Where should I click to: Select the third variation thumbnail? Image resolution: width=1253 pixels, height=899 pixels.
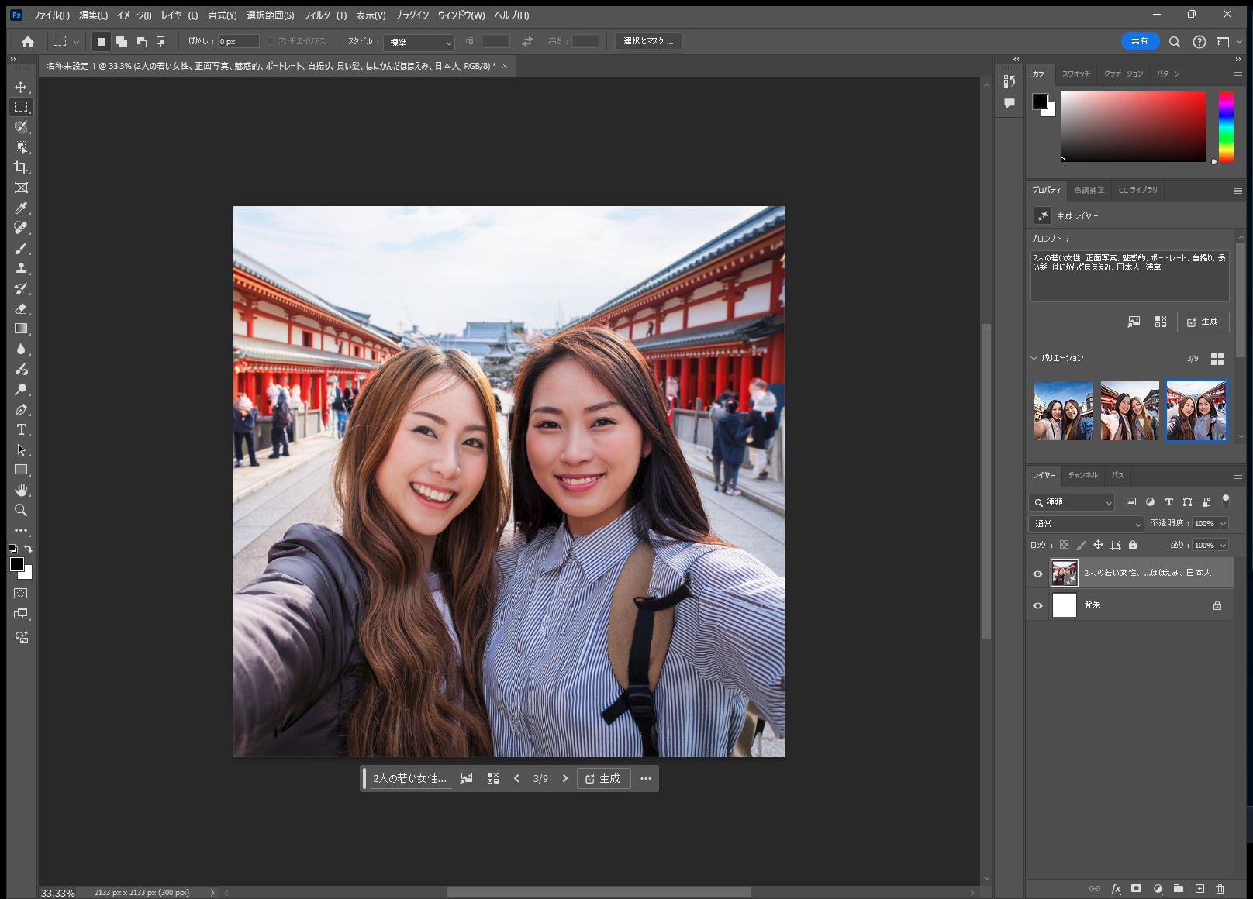[x=1196, y=410]
